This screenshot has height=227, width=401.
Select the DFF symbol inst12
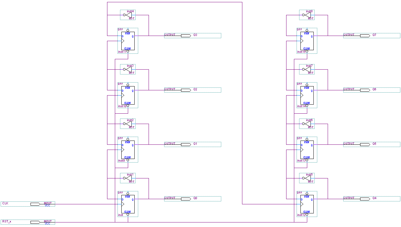coord(306,203)
